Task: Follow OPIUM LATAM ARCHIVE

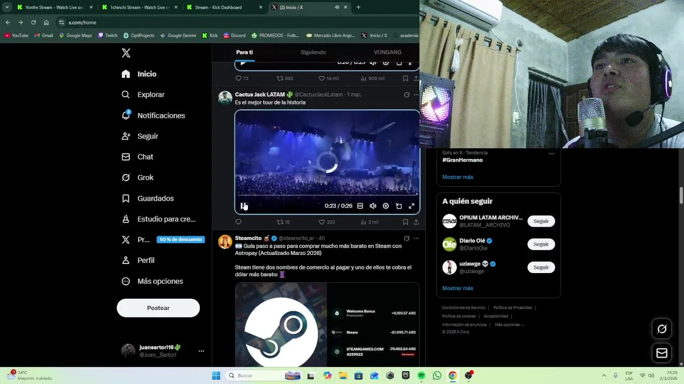Action: pyautogui.click(x=541, y=221)
